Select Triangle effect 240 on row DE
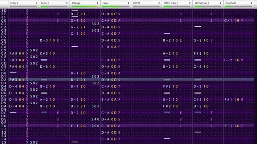This screenshot has height=144, width=257. pyautogui.click(x=96, y=119)
